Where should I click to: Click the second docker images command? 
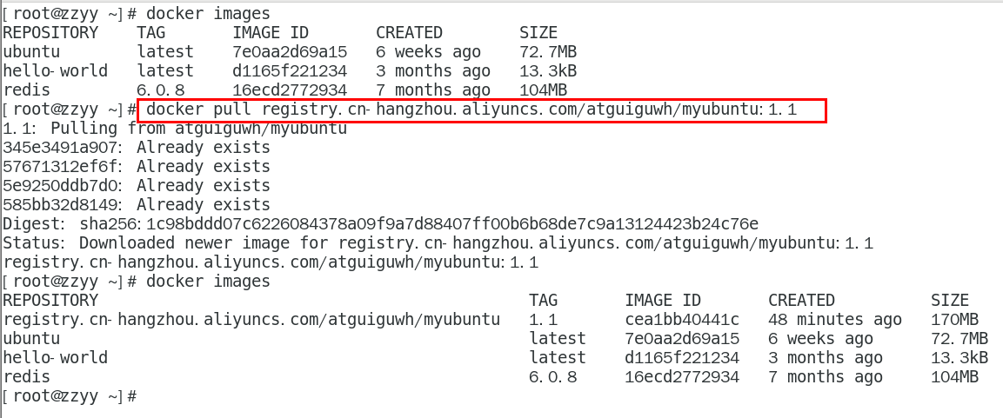coord(208,282)
